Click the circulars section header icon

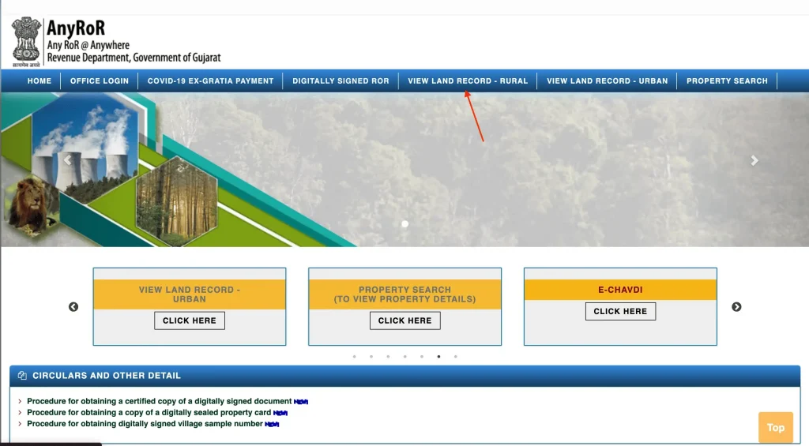pyautogui.click(x=22, y=376)
